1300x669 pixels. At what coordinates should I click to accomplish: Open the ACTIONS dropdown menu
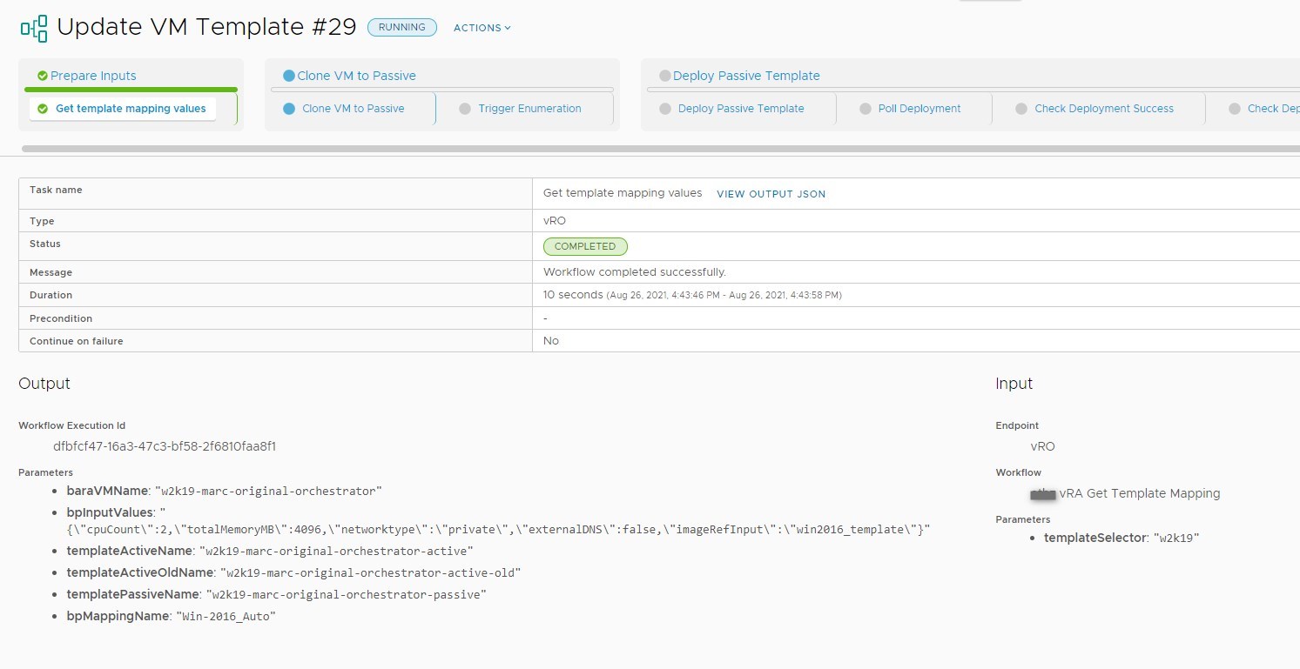click(x=482, y=28)
